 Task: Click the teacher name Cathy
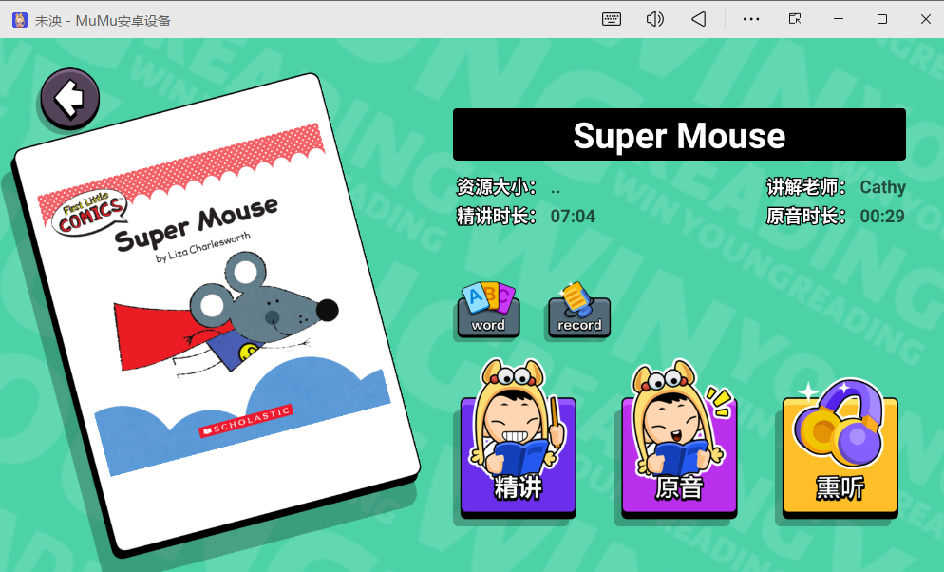pos(882,187)
